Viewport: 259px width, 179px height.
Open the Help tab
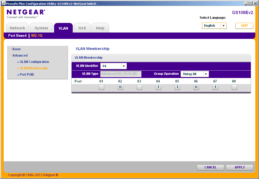pyautogui.click(x=100, y=28)
